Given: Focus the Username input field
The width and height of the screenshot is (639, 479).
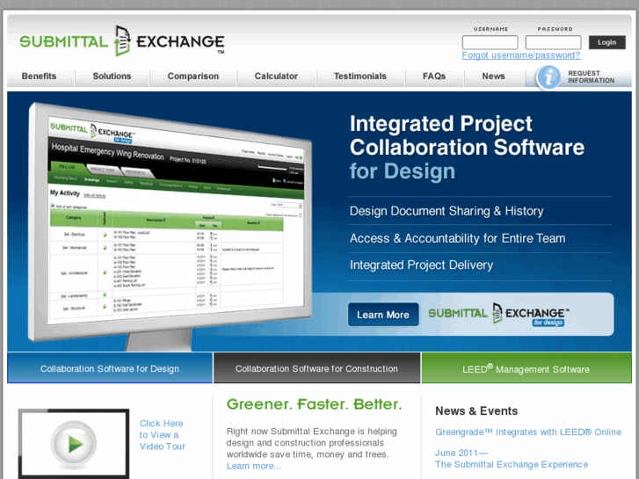Looking at the screenshot, I should pos(490,42).
